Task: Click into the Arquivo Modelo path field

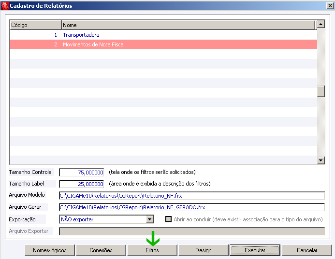Action: pyautogui.click(x=192, y=196)
